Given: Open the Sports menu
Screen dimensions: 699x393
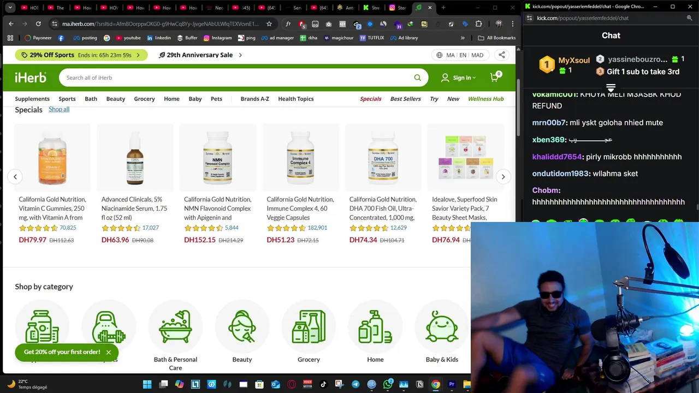Looking at the screenshot, I should (x=67, y=99).
